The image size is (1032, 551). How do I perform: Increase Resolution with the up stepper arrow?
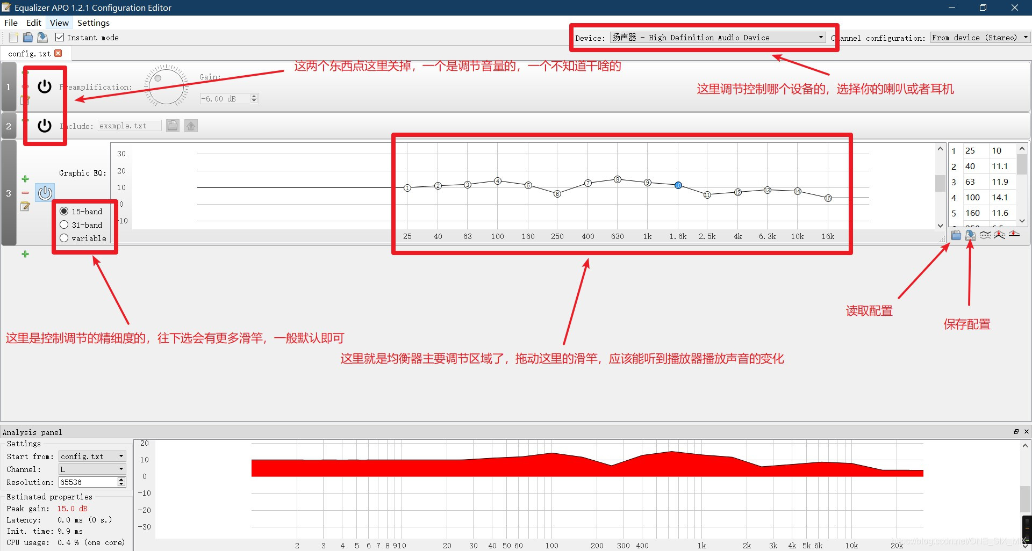click(x=121, y=480)
